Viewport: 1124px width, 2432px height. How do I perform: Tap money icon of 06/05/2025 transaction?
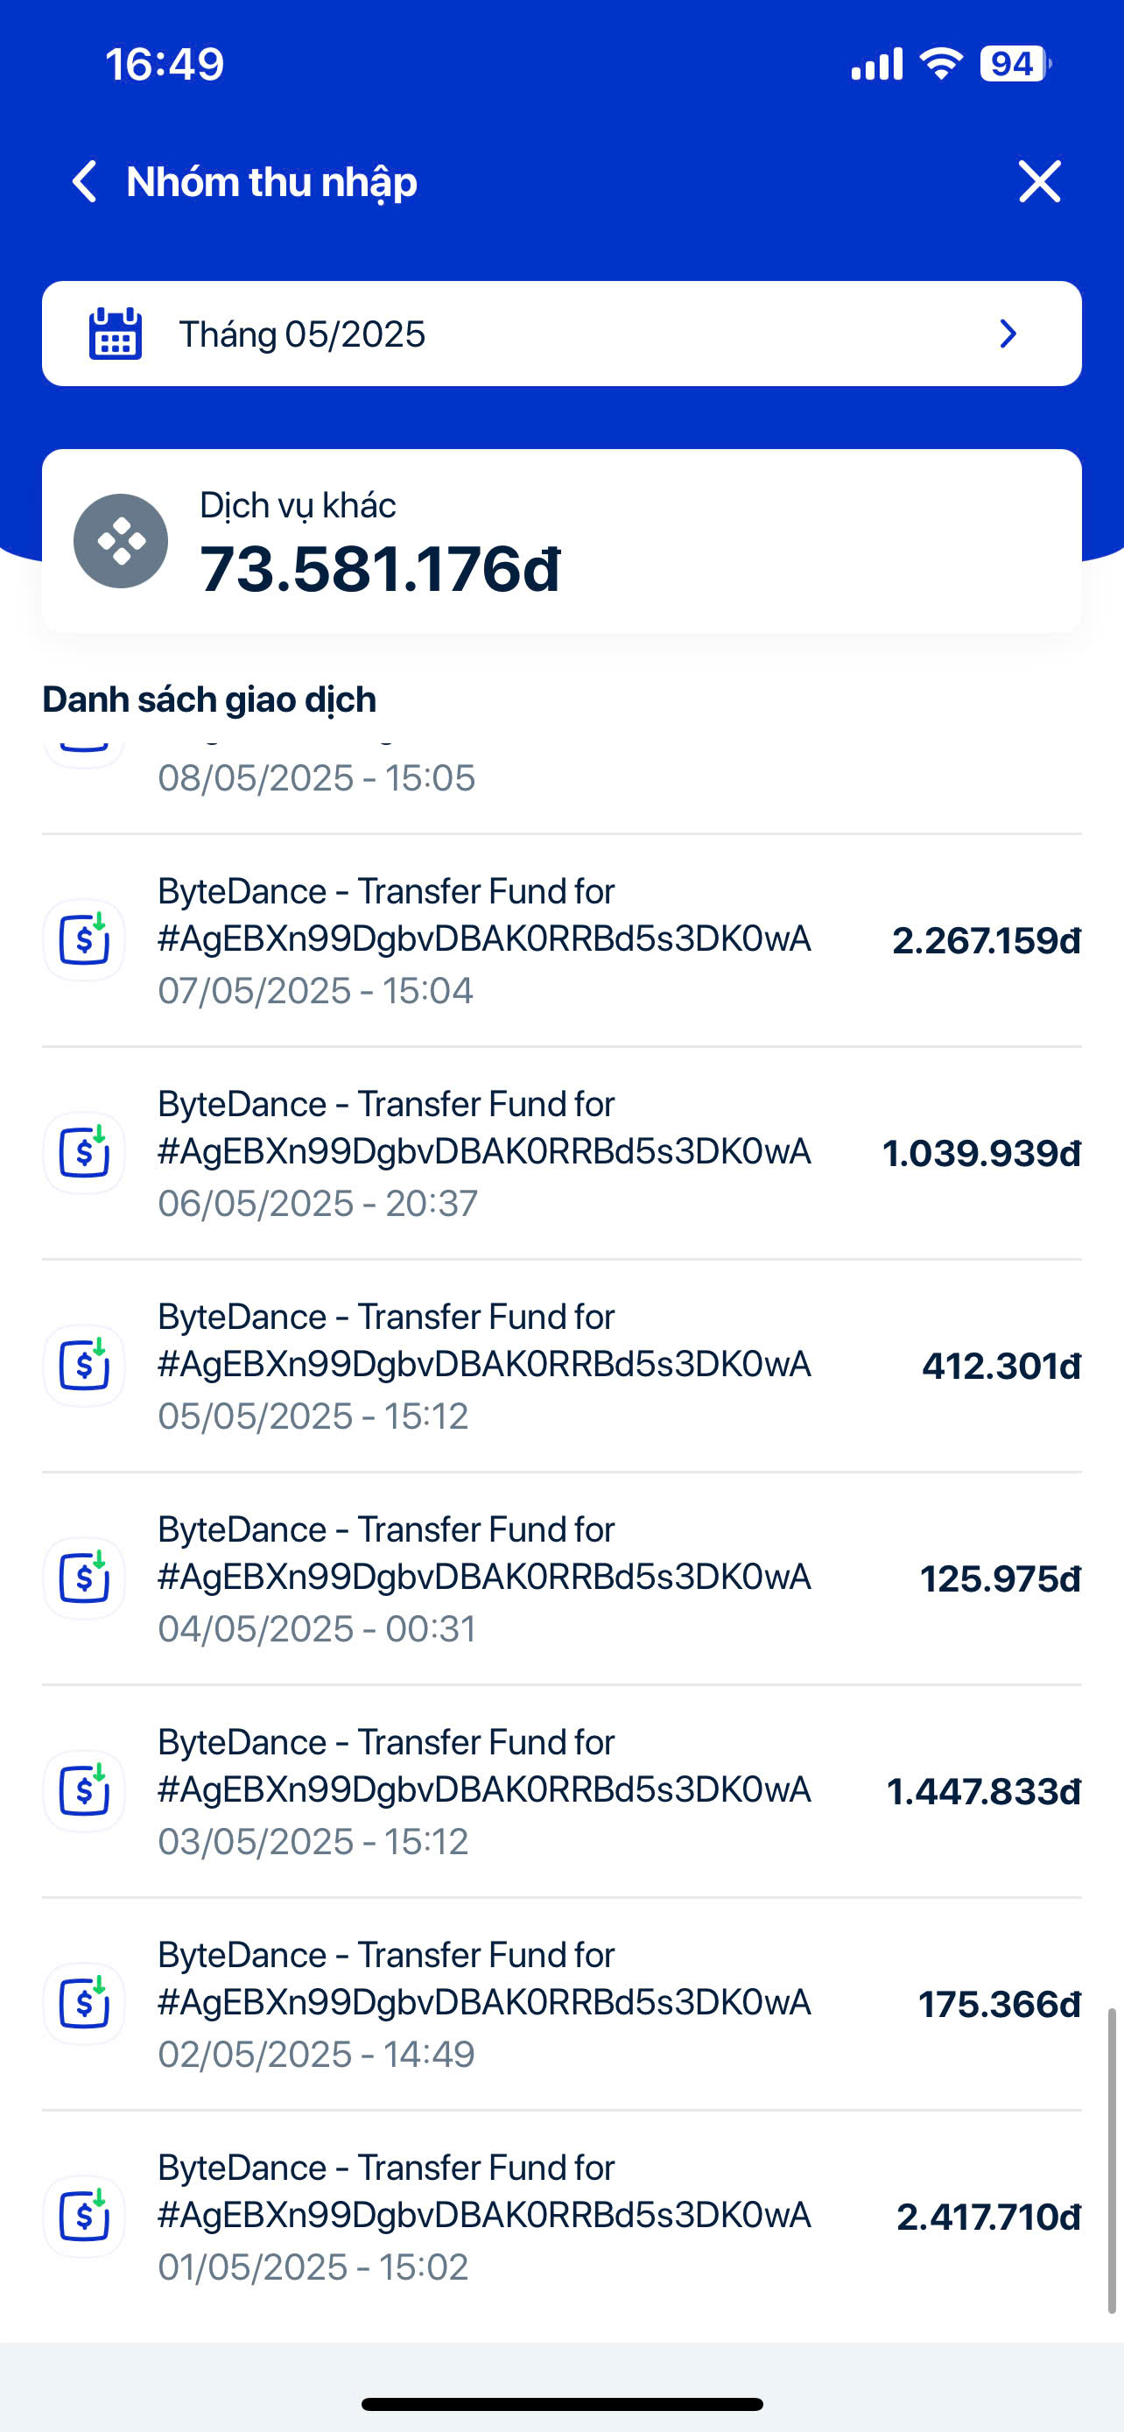pos(84,1153)
